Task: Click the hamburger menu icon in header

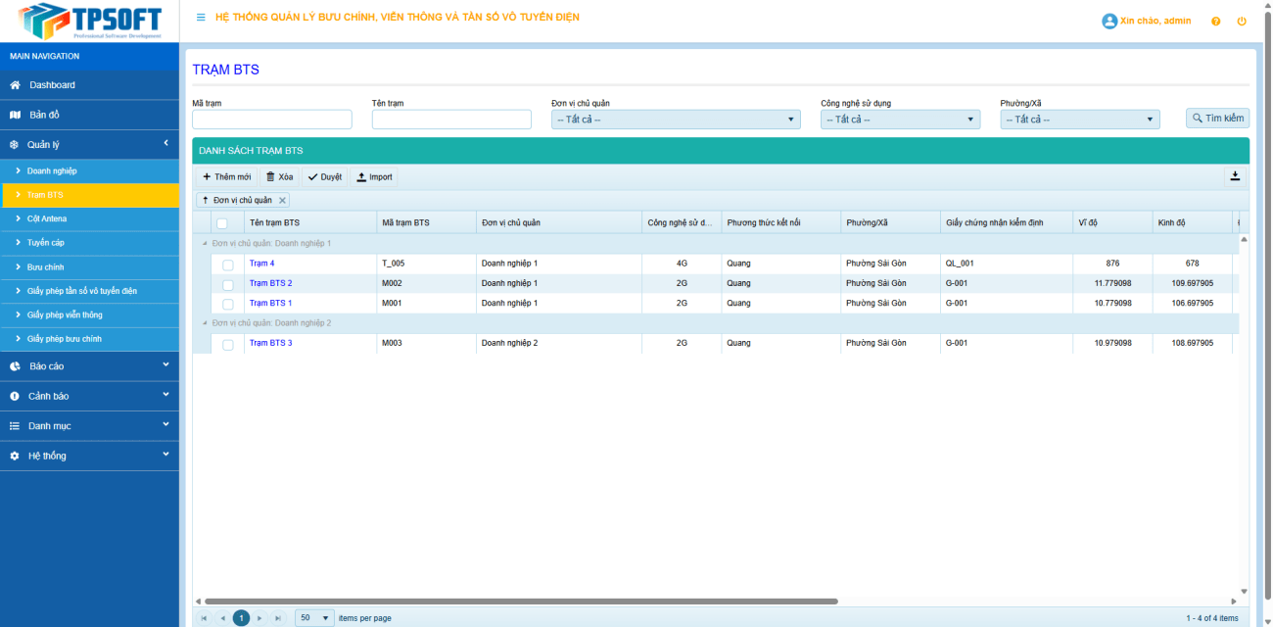Action: point(201,18)
